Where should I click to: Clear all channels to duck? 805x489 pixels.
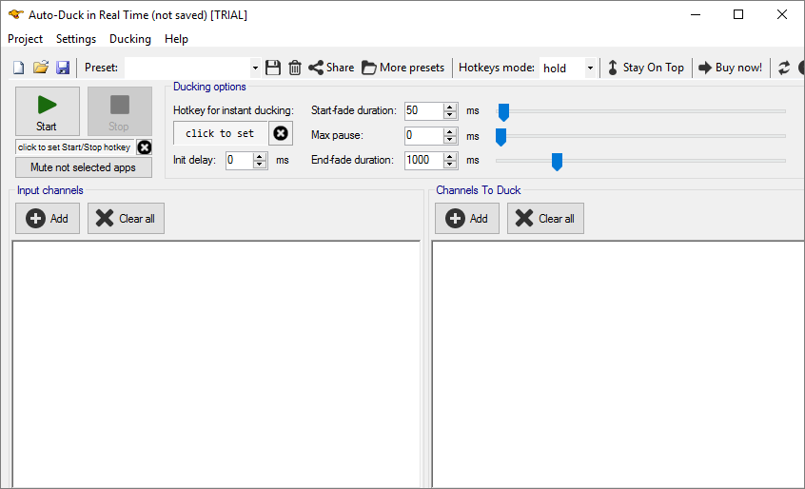coord(545,219)
